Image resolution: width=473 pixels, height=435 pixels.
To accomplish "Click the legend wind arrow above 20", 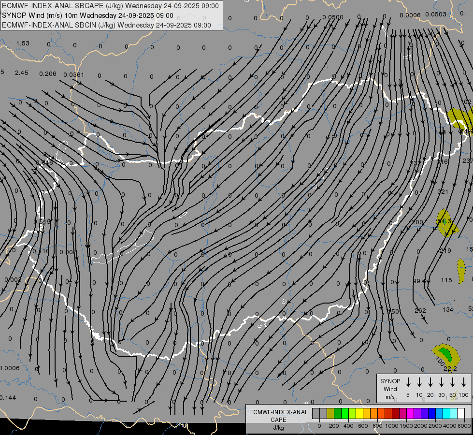I will pyautogui.click(x=430, y=382).
